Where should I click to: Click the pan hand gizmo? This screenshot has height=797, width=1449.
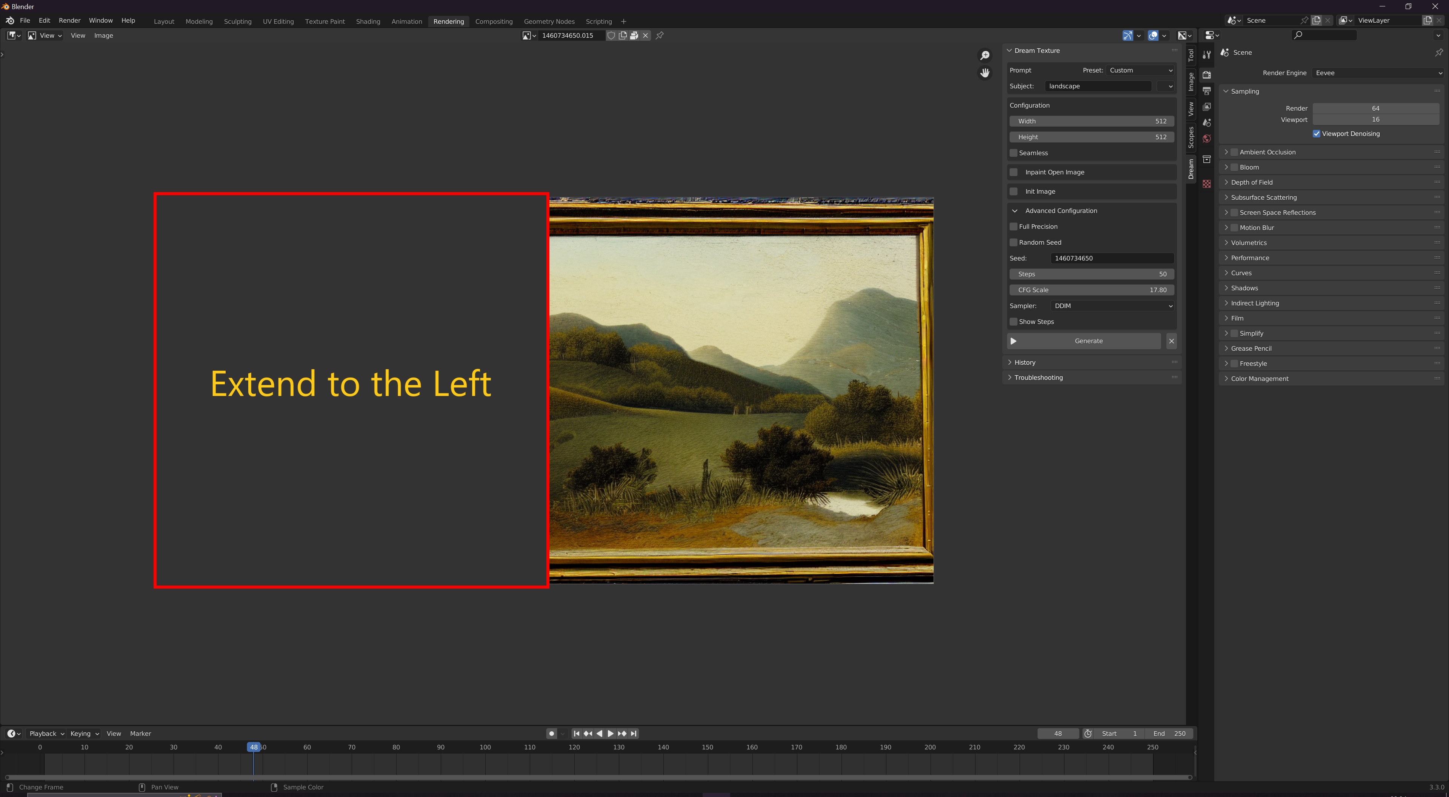(x=984, y=73)
